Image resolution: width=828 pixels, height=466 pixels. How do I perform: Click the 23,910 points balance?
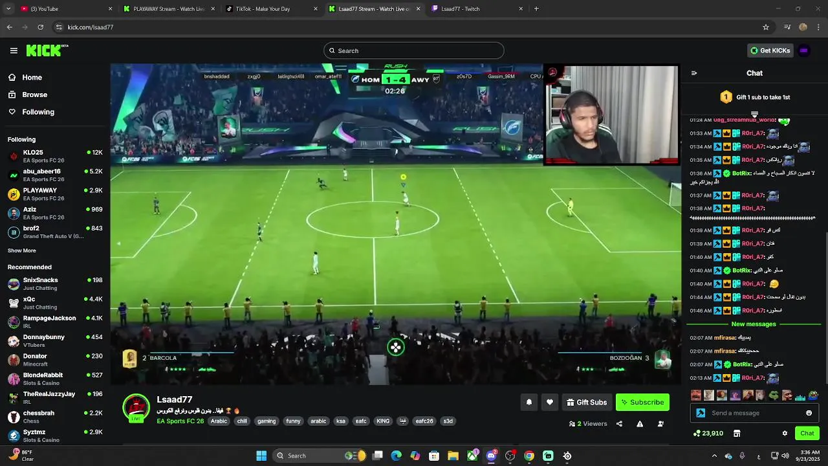pos(708,433)
